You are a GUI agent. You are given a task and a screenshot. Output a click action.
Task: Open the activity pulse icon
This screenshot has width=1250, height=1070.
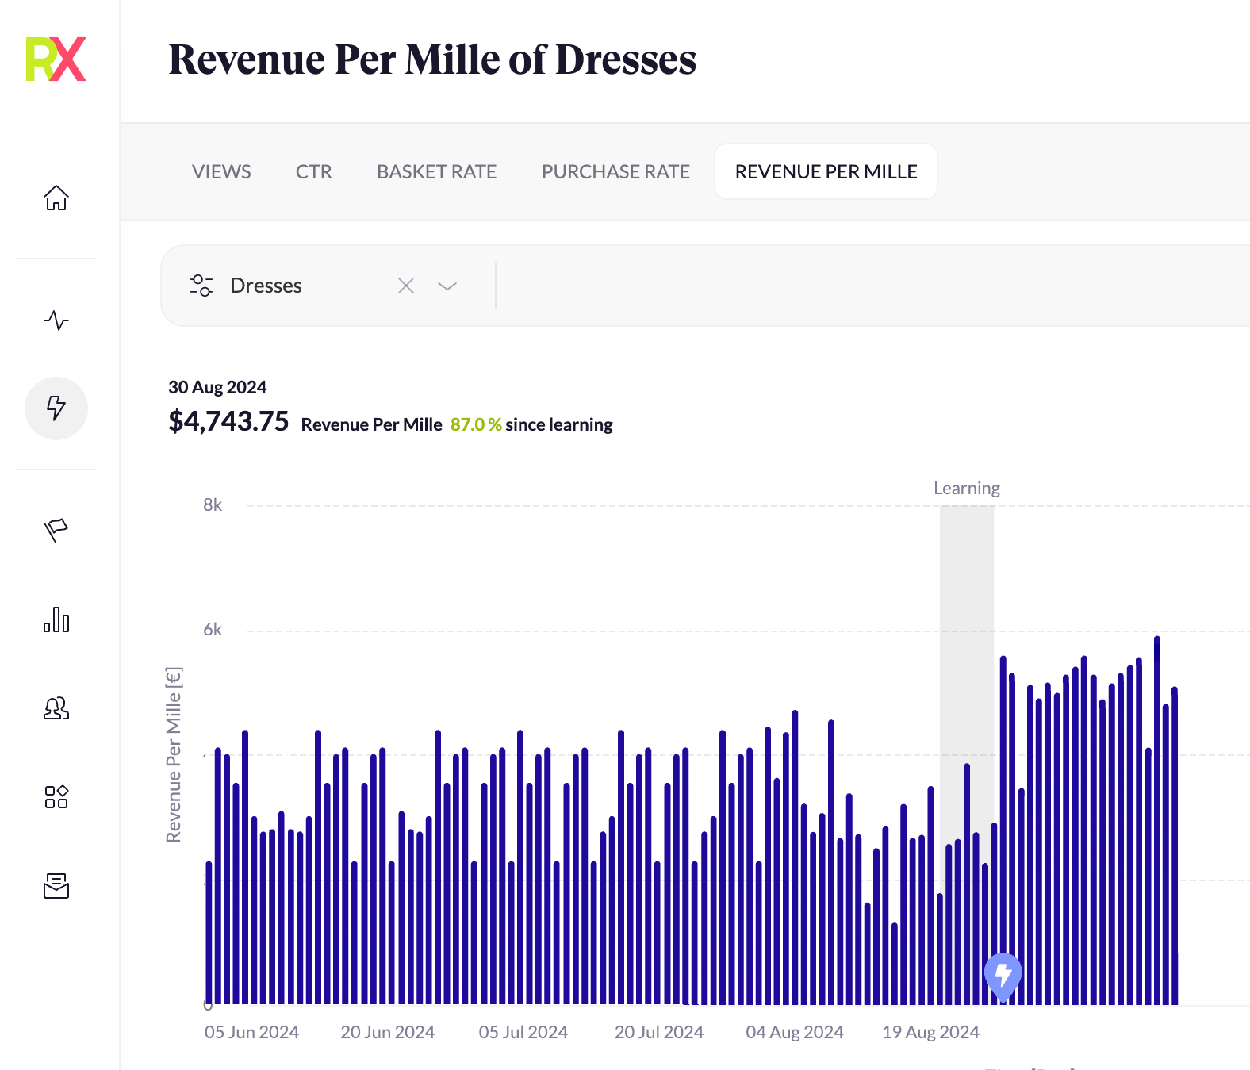tap(56, 320)
